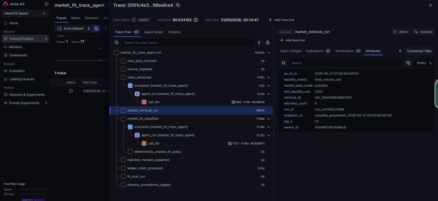Screen dimensions: 438x201
Task: Collapse market_fit_trace_agent.run span chevron
Action: point(268,53)
